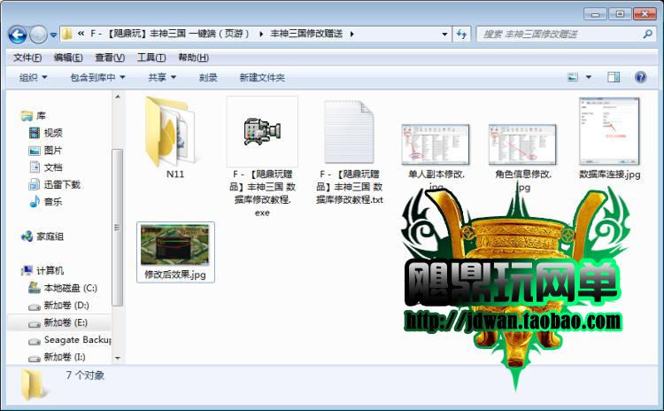
Task: Open the 视频 library in the sidebar
Action: click(53, 133)
